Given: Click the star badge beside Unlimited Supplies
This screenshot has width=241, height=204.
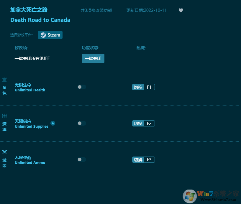Looking at the screenshot, I should tap(53, 123).
